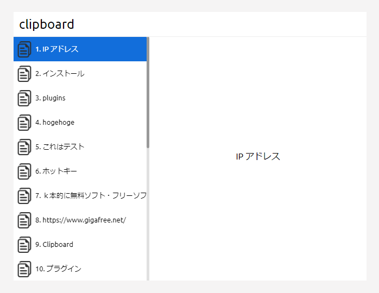Select the 2. インストール entry
Viewport: 379px width, 293px height.
point(80,74)
